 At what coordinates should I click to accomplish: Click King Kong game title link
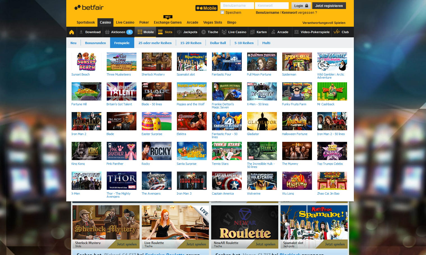tap(78, 164)
